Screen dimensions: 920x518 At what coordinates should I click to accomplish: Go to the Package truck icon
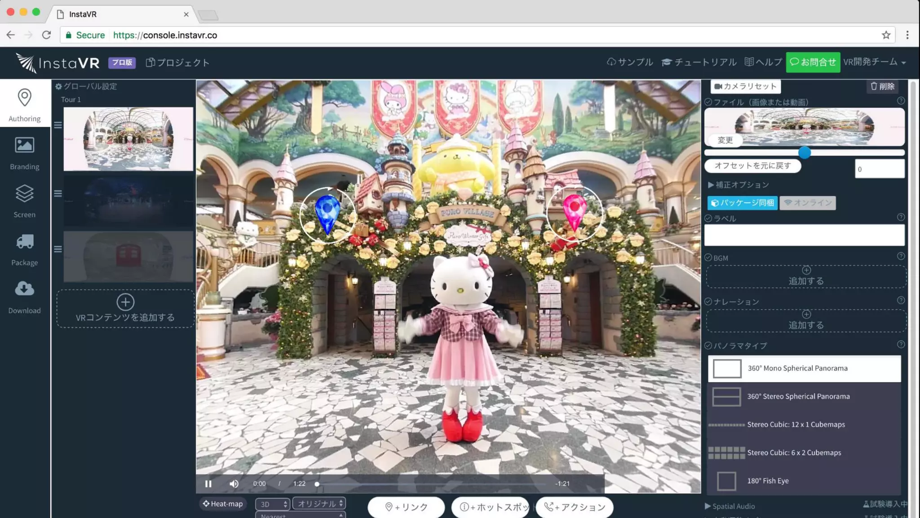pos(24,242)
